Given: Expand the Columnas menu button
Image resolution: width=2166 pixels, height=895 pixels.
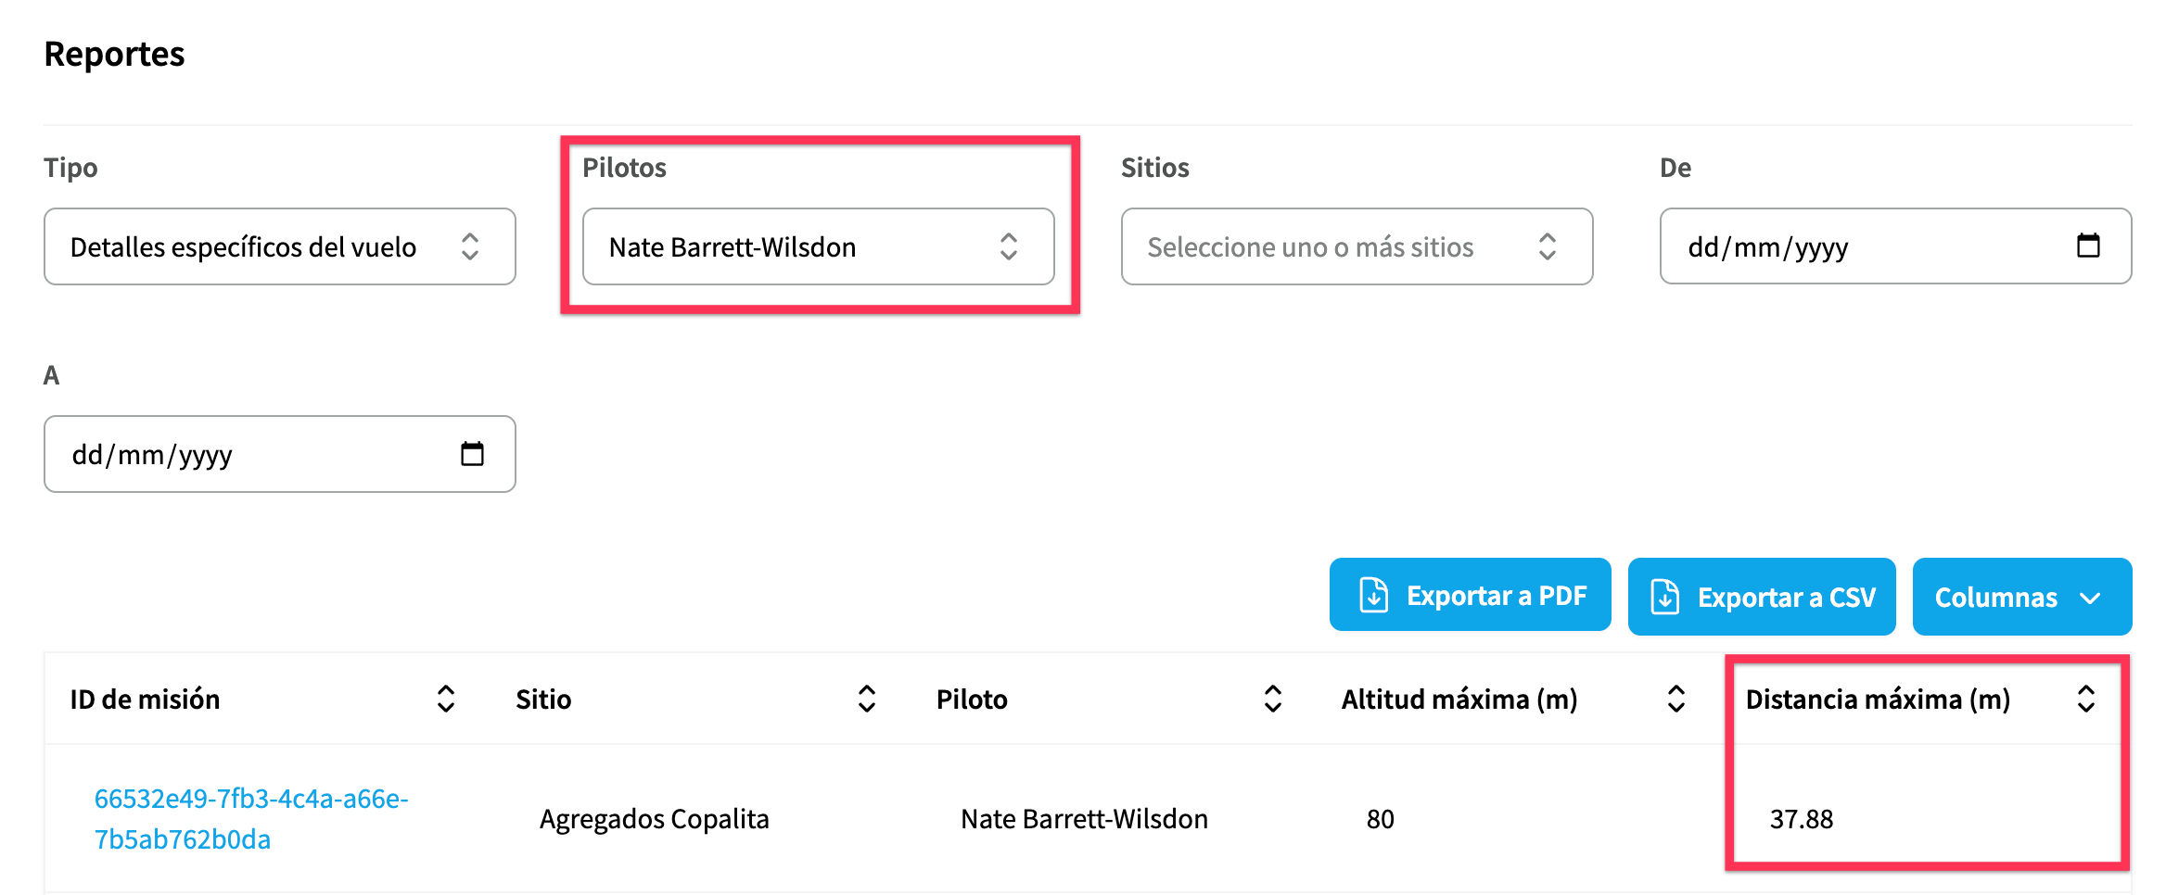Looking at the screenshot, I should tap(2022, 597).
